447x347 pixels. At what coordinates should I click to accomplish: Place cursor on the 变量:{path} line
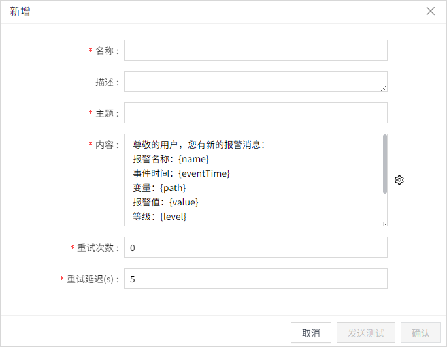click(x=163, y=187)
